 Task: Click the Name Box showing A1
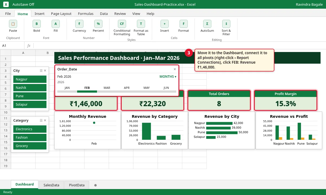click(x=12, y=46)
